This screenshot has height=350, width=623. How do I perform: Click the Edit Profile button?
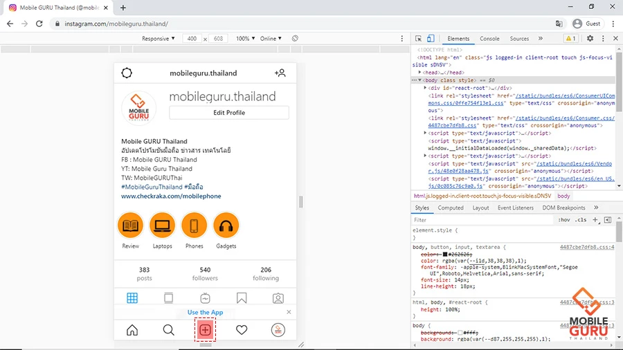[x=229, y=113]
